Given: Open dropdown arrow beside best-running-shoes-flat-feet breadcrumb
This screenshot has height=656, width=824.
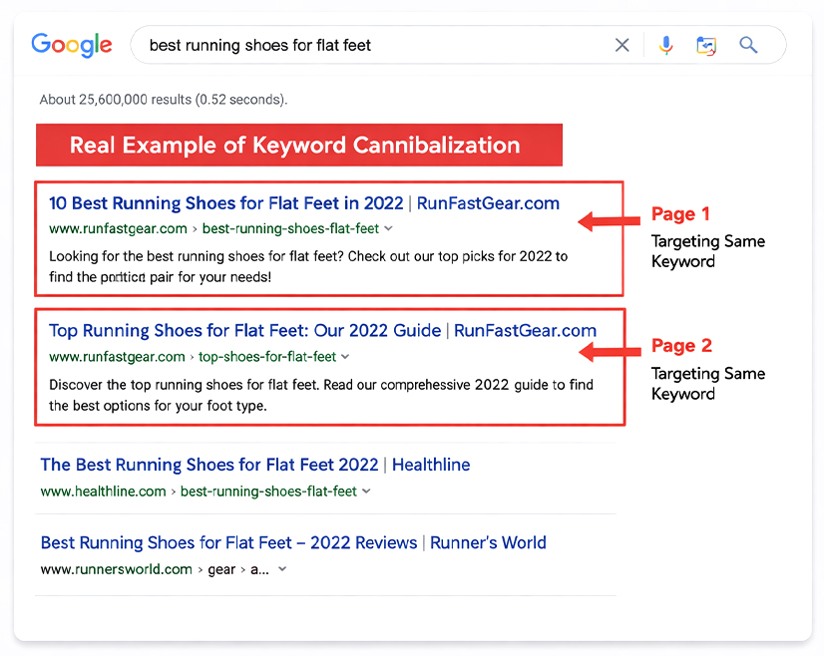Looking at the screenshot, I should click(388, 228).
